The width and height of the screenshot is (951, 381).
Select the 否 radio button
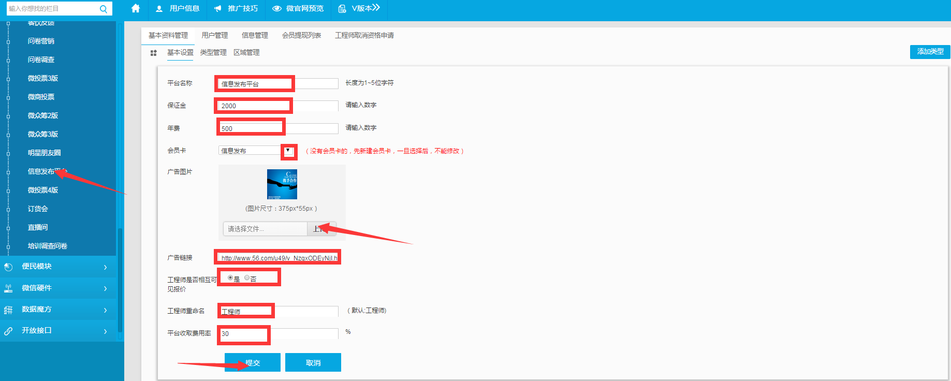pos(247,278)
